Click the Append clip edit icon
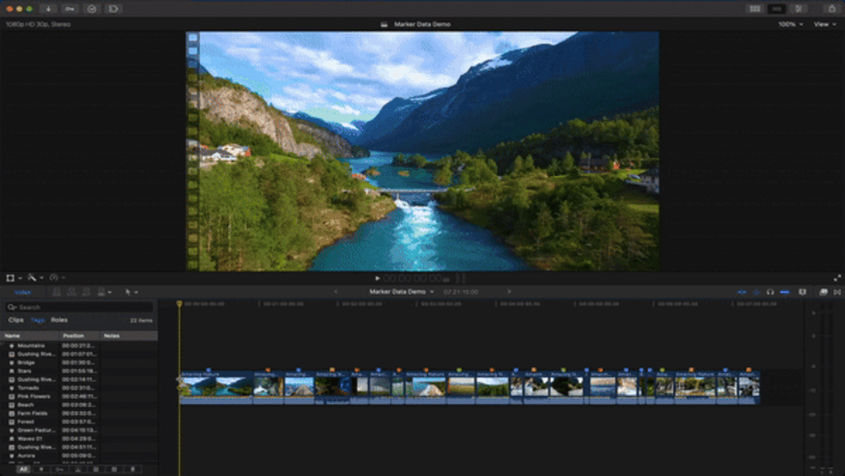This screenshot has height=476, width=845. (85, 292)
